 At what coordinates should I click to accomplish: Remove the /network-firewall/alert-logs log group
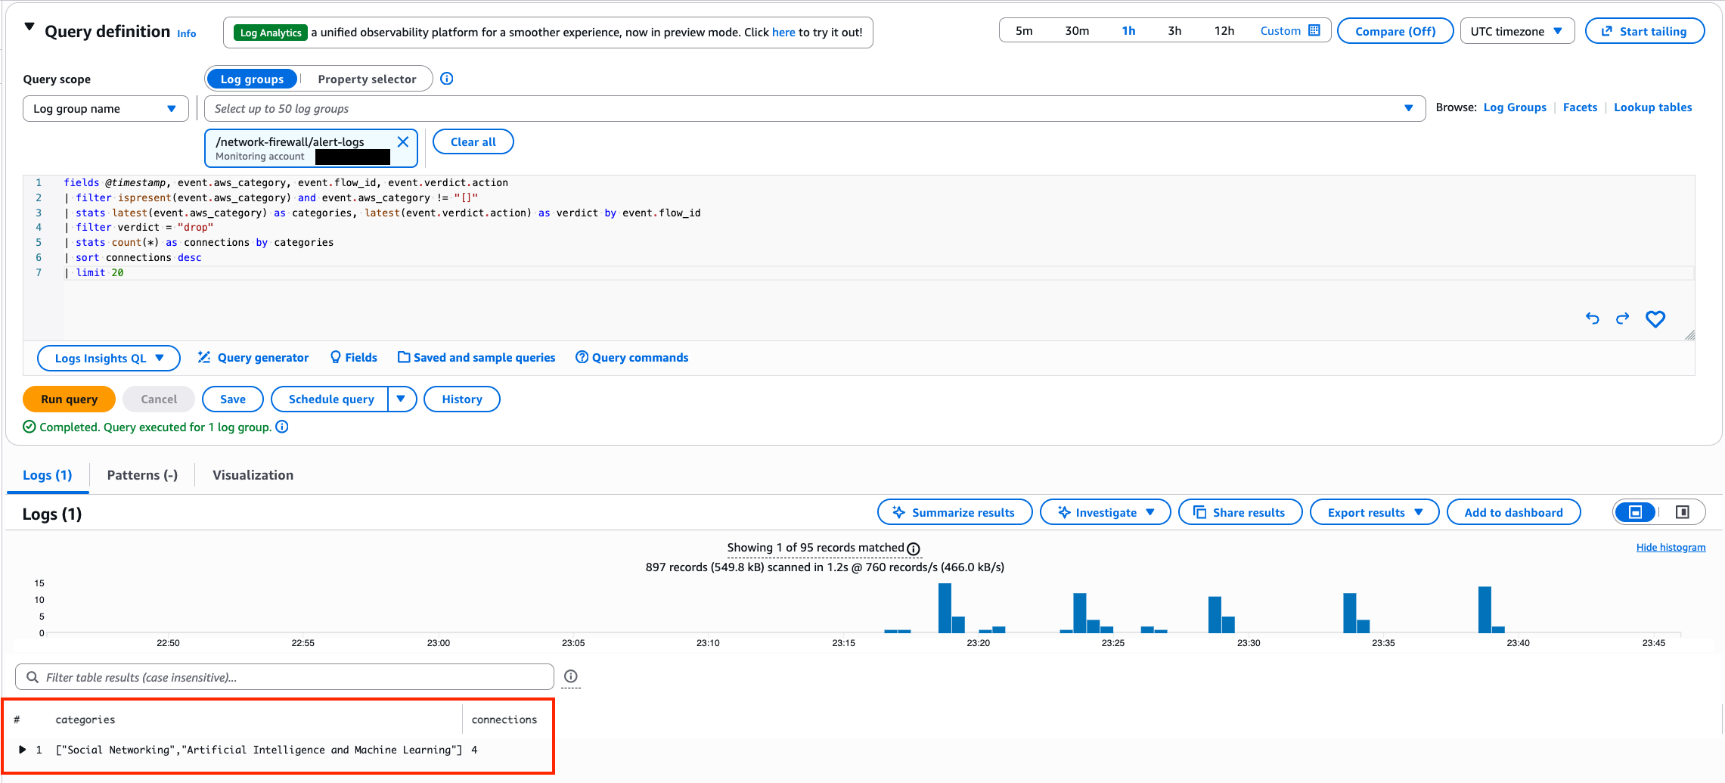[x=403, y=141]
